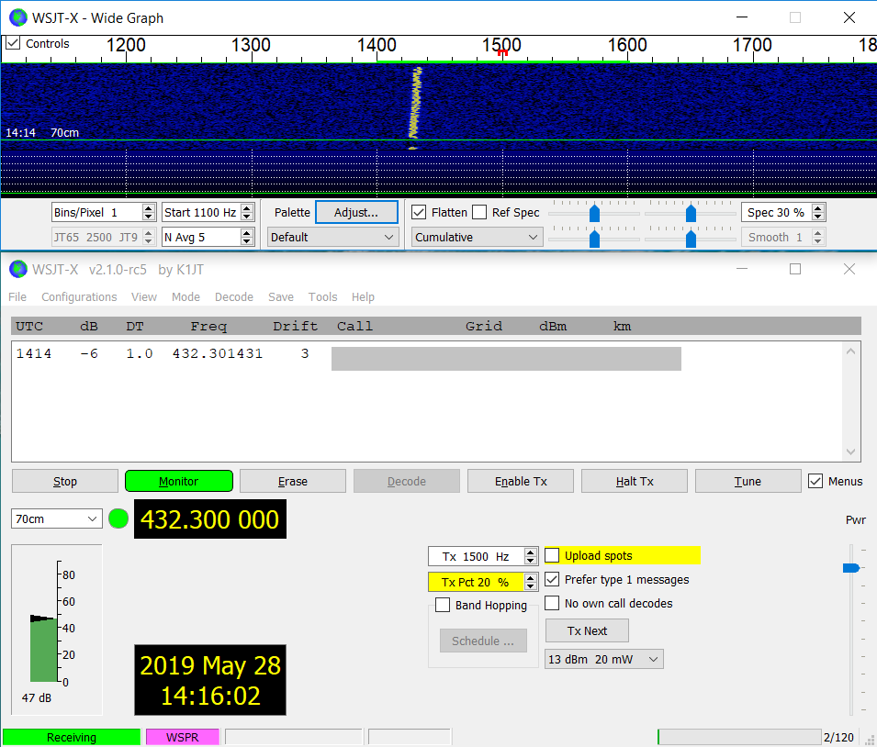The height and width of the screenshot is (747, 877).
Task: Open the Decode menu
Action: (234, 297)
